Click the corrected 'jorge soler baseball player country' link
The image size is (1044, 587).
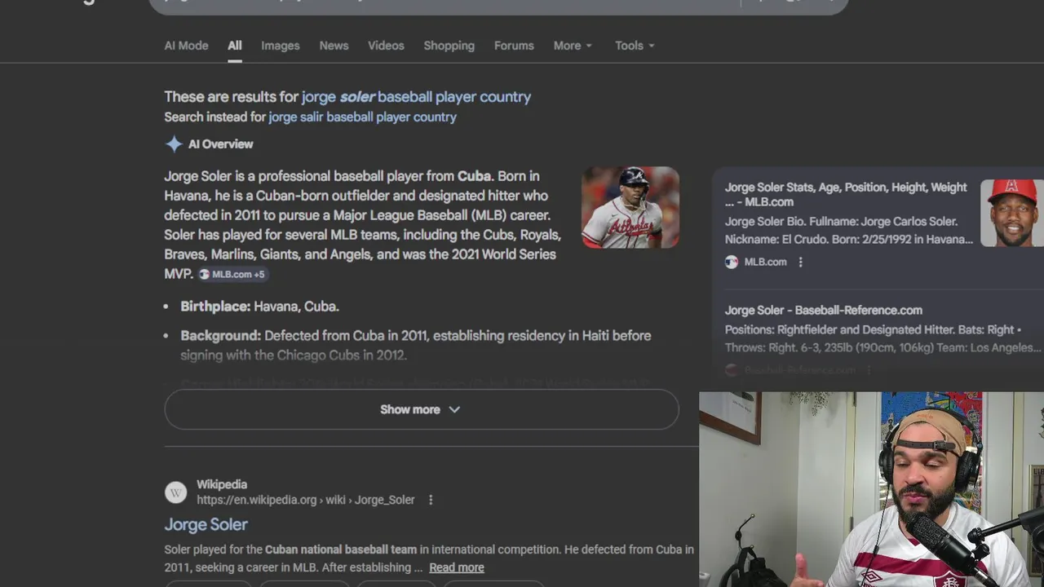(416, 97)
